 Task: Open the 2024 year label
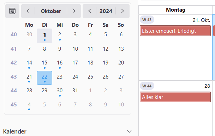(x=106, y=11)
